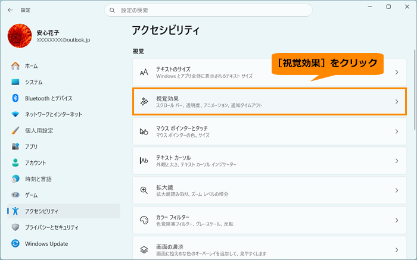This screenshot has width=417, height=260.
Task: Click the プライバシー shield icon
Action: coord(15,227)
